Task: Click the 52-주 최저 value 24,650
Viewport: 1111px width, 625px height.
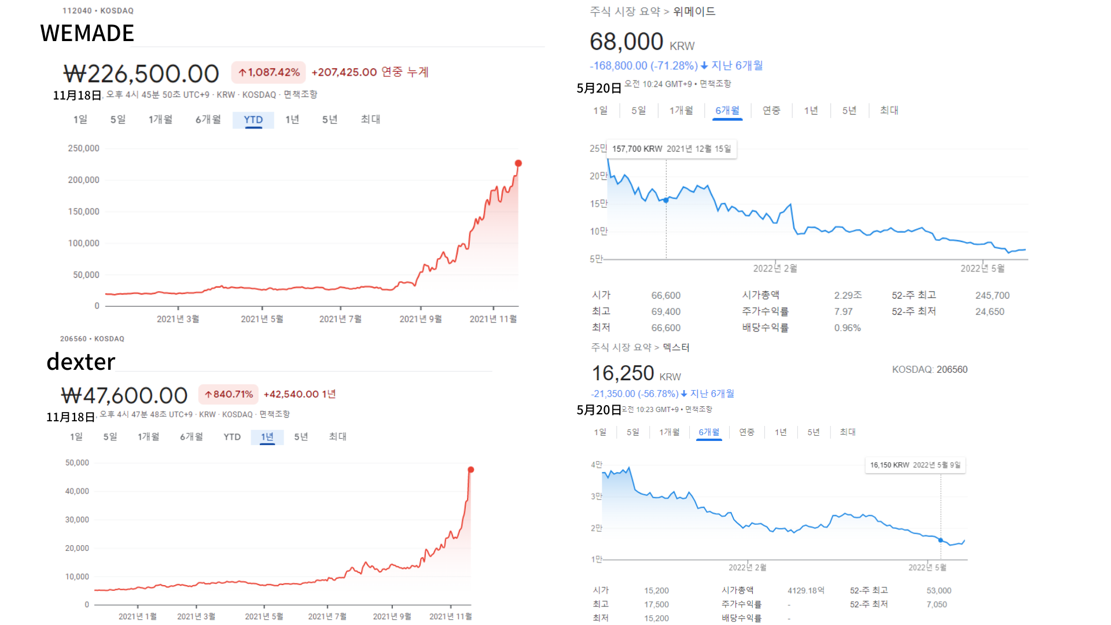Action: coord(989,312)
